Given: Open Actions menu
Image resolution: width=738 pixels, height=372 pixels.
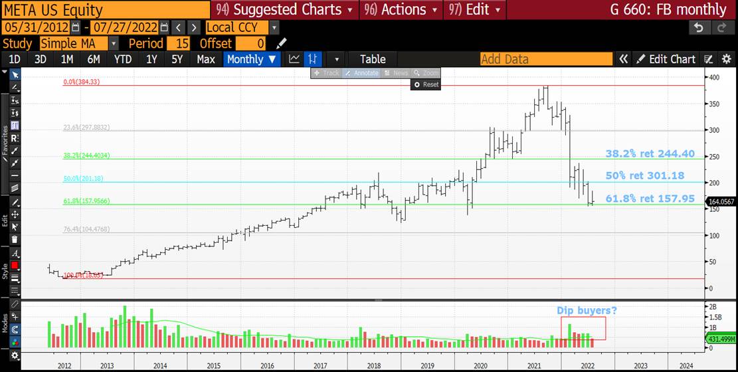Looking at the screenshot, I should click(x=401, y=9).
